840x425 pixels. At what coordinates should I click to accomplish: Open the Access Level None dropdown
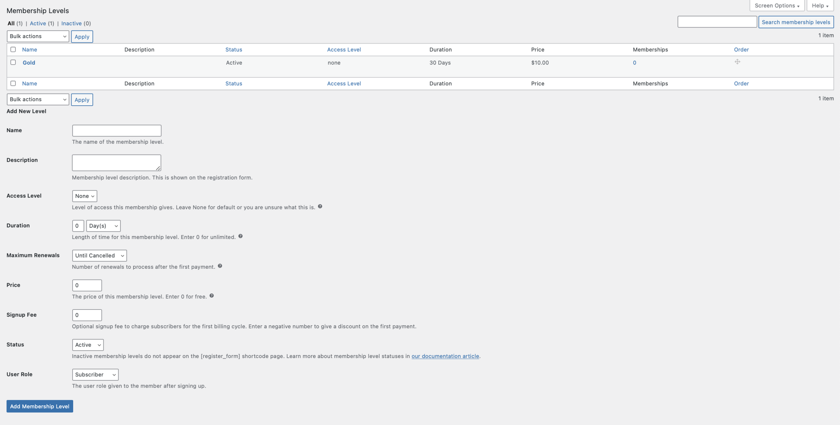(x=85, y=196)
